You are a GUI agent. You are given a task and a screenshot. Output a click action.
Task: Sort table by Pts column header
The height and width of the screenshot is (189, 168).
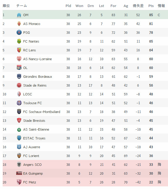[151, 6]
